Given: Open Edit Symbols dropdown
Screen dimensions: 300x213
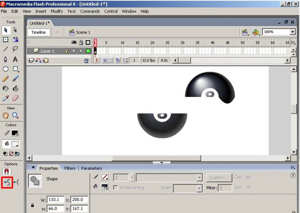Looking at the screenshot, I should [x=256, y=32].
